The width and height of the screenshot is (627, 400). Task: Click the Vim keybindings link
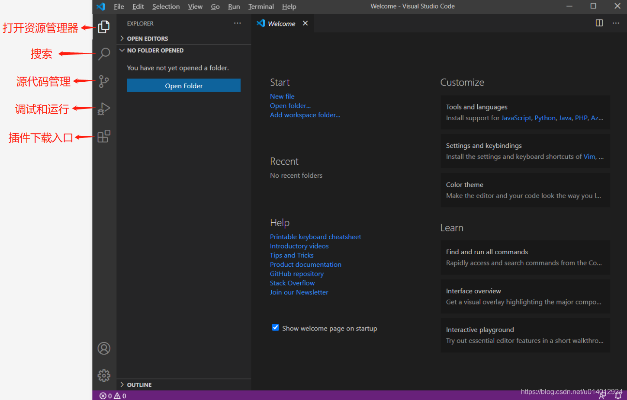tap(589, 157)
